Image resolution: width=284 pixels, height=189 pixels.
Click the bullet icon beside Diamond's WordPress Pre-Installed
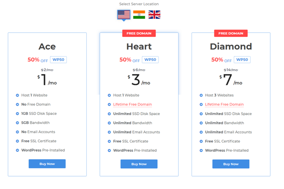(x=201, y=150)
